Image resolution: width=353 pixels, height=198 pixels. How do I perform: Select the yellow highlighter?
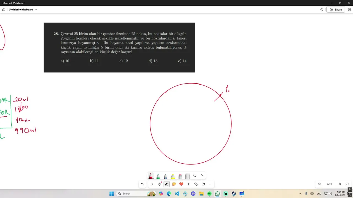pyautogui.click(x=173, y=176)
